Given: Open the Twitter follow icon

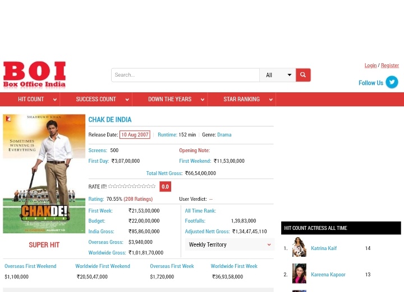Looking at the screenshot, I should pyautogui.click(x=392, y=82).
